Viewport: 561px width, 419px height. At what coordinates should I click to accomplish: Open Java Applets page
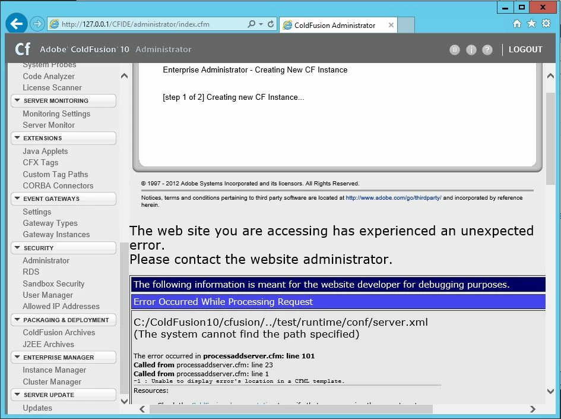point(45,152)
